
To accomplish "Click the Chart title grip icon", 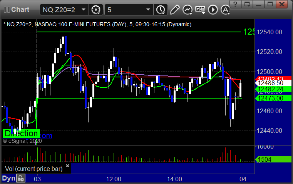I will pyautogui.click(x=7, y=10).
